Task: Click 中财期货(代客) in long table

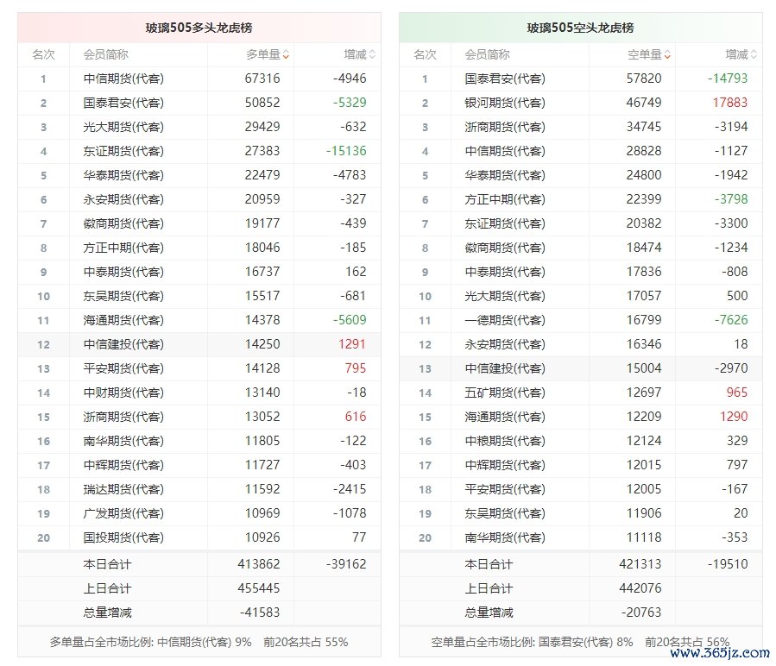Action: click(x=123, y=393)
